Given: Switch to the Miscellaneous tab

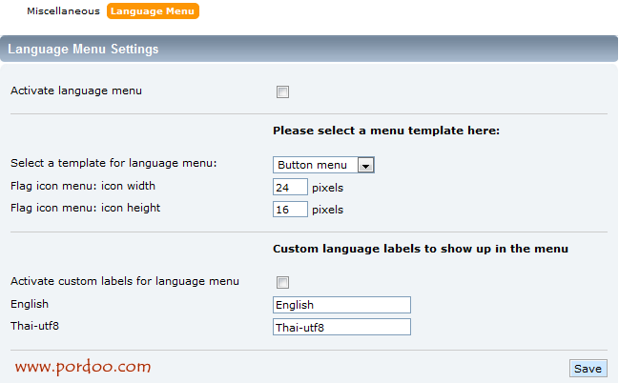Looking at the screenshot, I should pyautogui.click(x=63, y=11).
